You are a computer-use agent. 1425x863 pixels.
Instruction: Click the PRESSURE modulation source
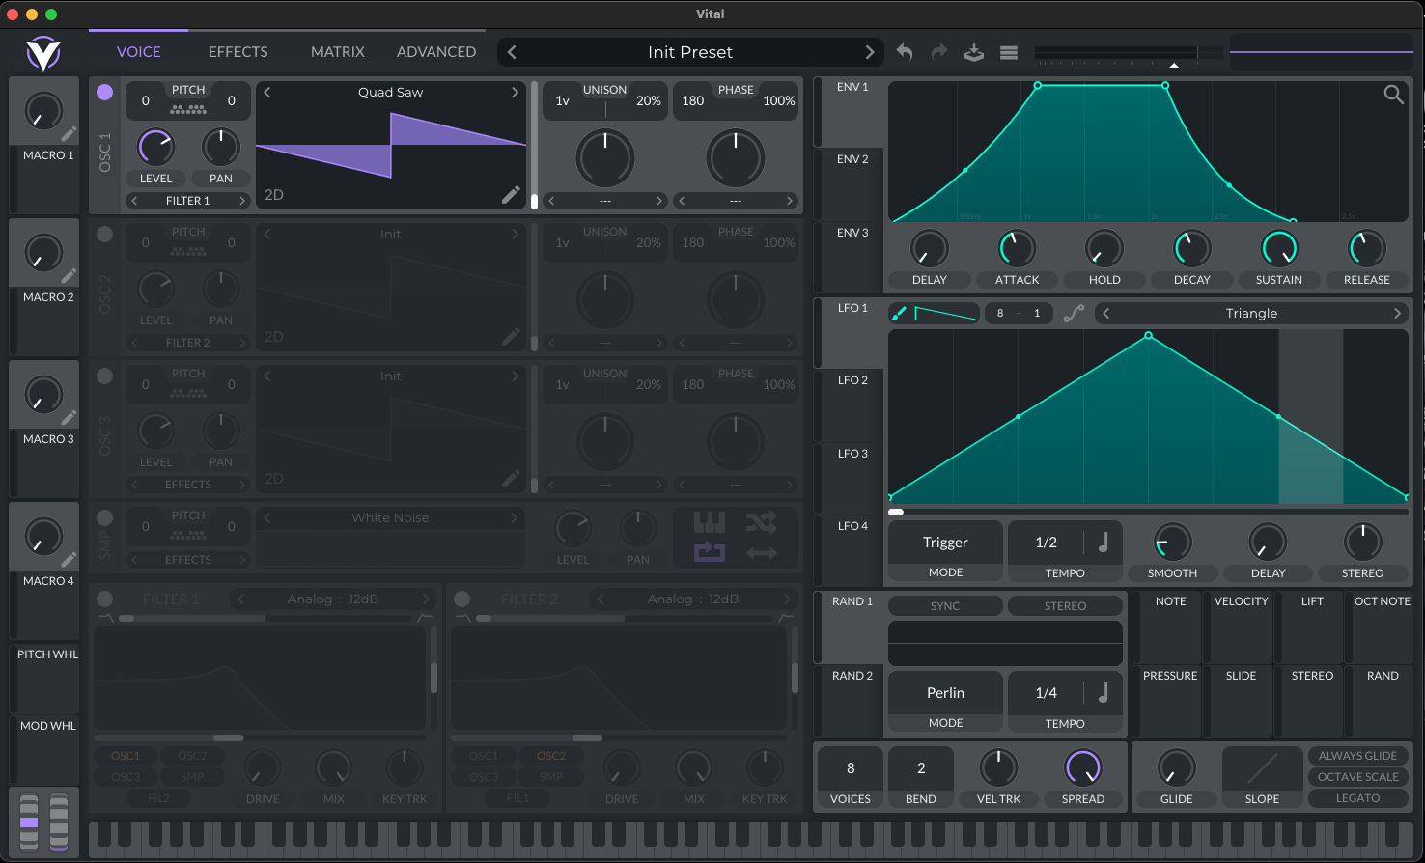click(1170, 700)
